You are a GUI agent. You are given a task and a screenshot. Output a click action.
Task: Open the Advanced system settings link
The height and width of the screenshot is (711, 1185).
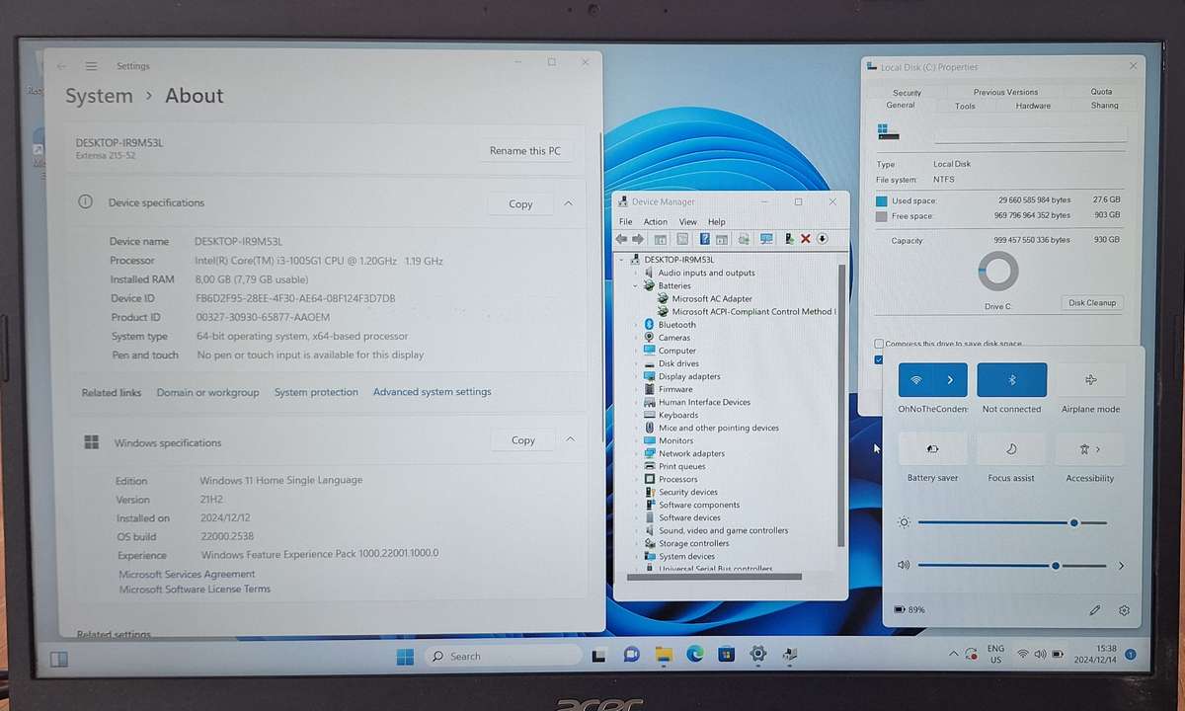[432, 392]
